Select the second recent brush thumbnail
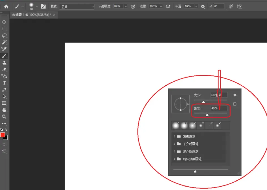The width and height of the screenshot is (267, 190). coord(184,125)
